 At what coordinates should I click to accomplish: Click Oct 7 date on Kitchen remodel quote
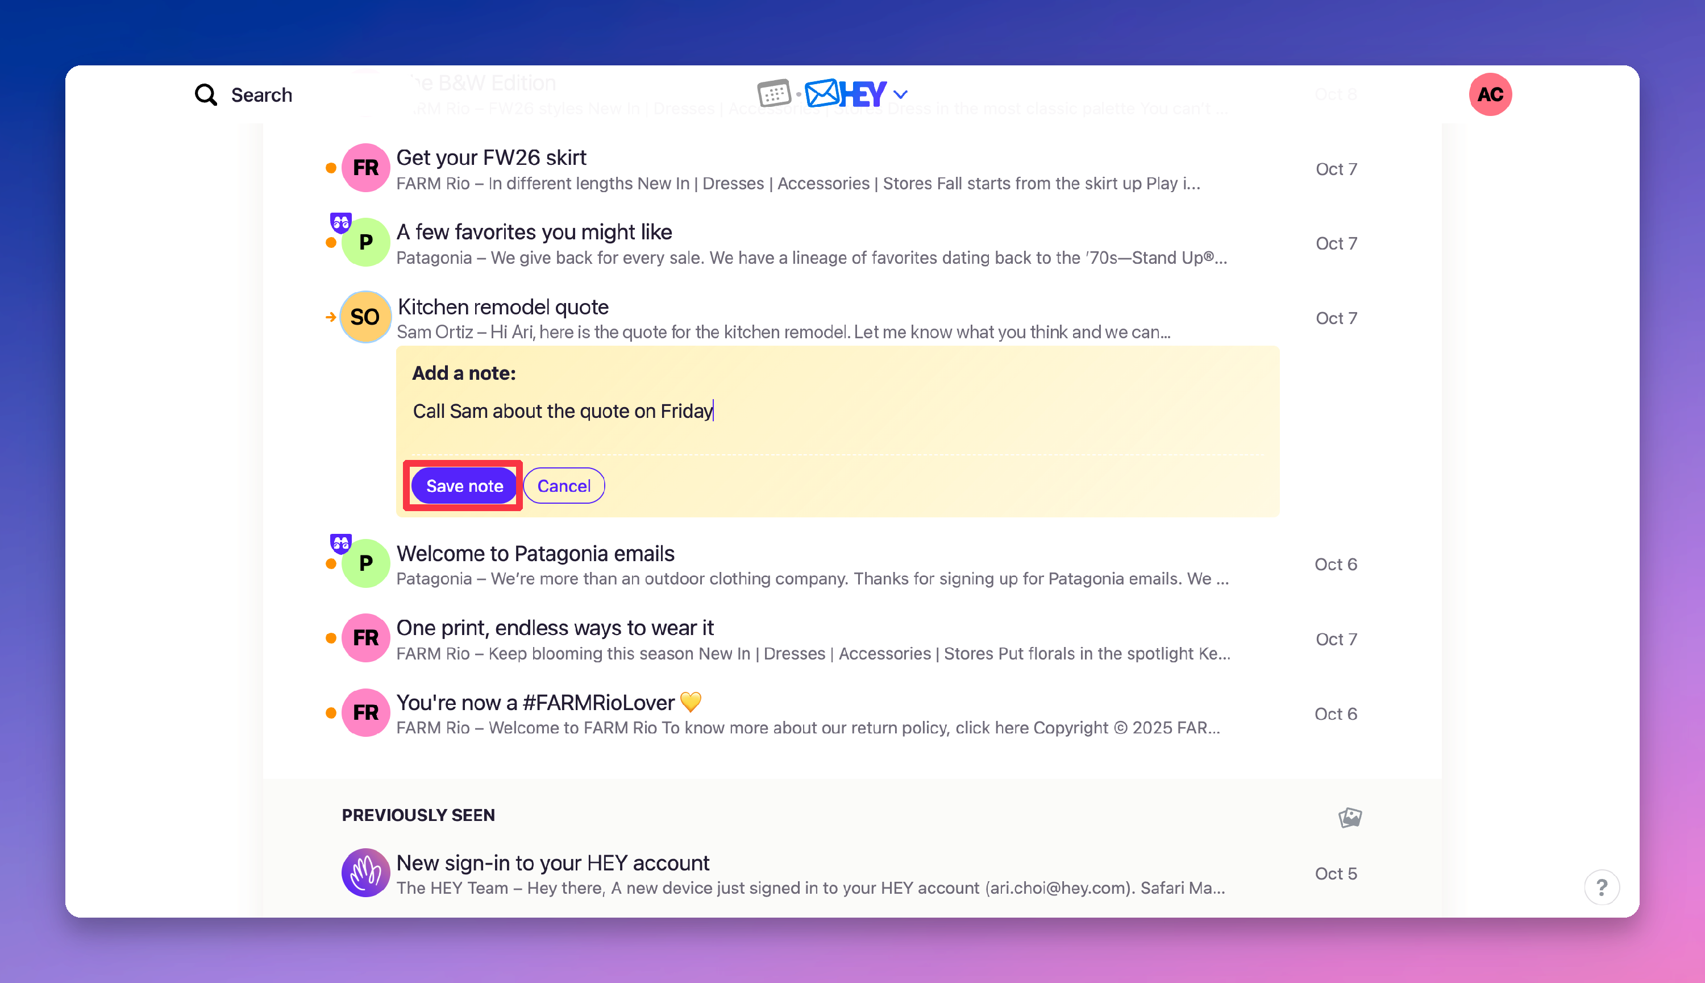click(1336, 317)
